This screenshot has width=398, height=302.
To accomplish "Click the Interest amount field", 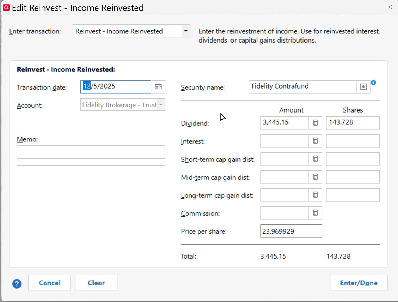I will [x=284, y=141].
